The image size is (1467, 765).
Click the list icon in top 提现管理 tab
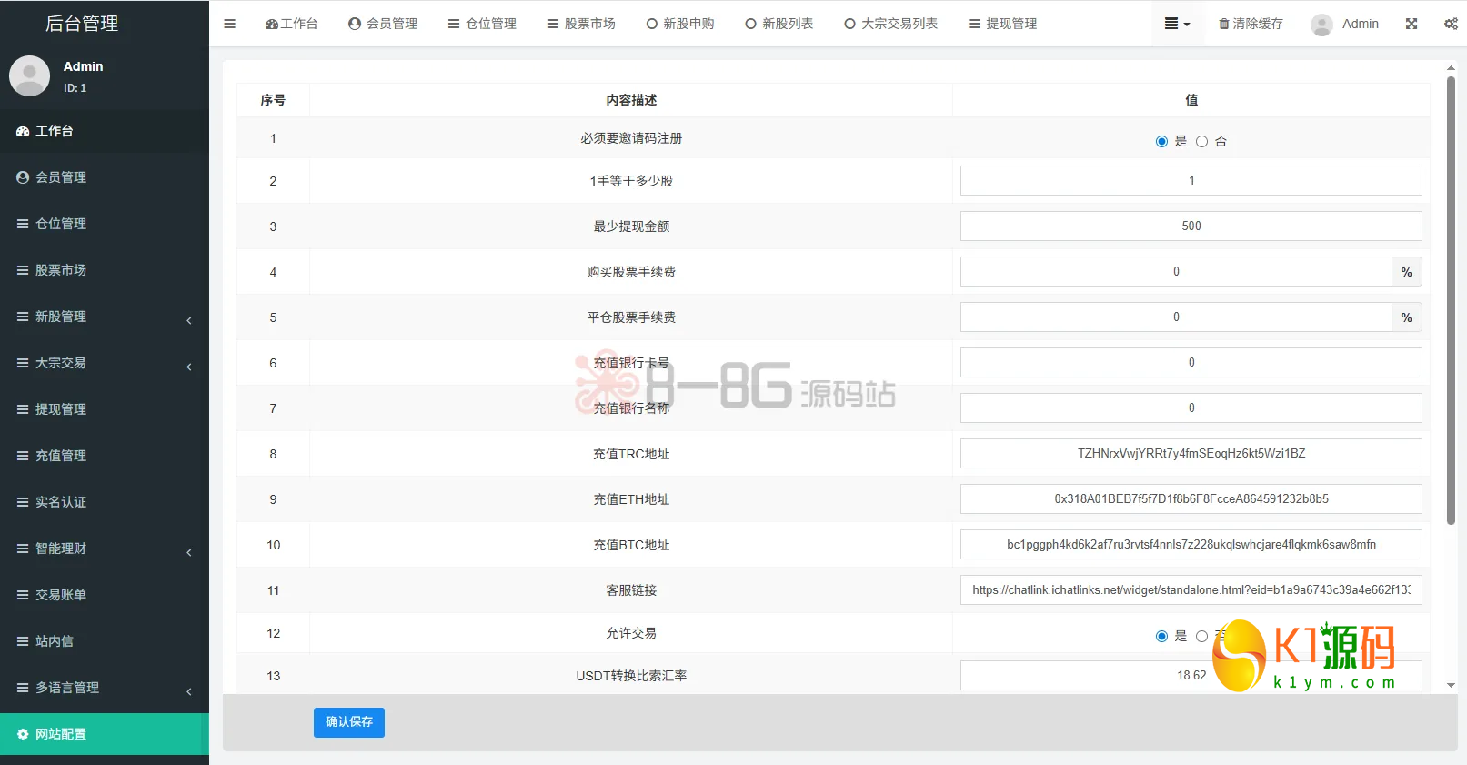974,24
